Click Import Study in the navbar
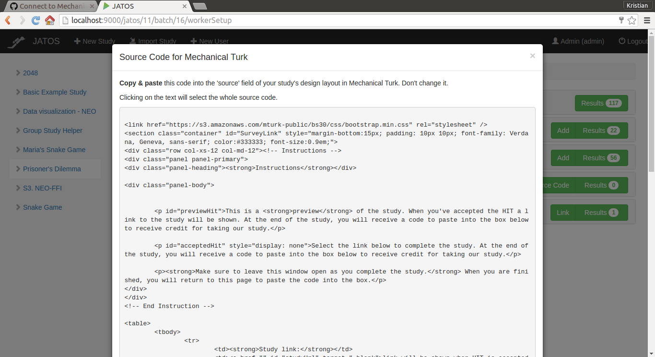 point(153,41)
